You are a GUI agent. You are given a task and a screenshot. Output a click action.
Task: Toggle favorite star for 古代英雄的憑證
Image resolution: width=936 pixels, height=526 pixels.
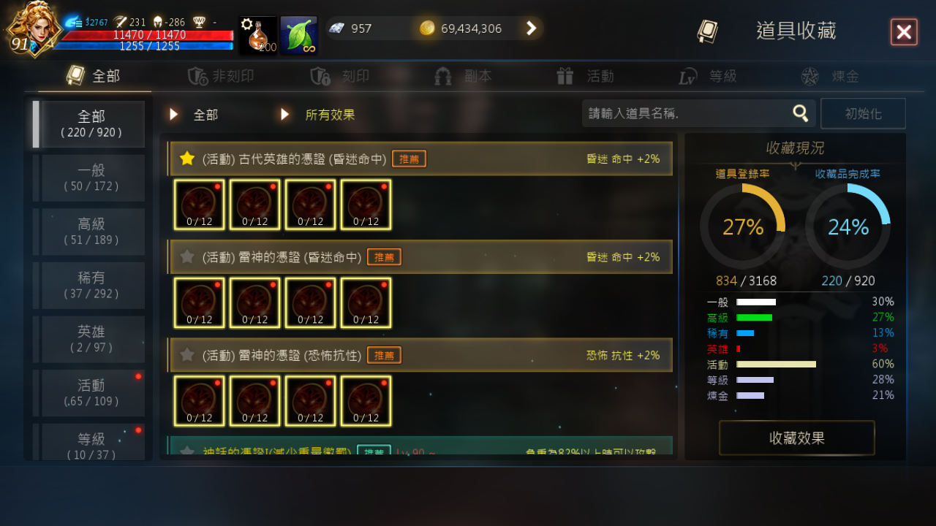click(187, 159)
